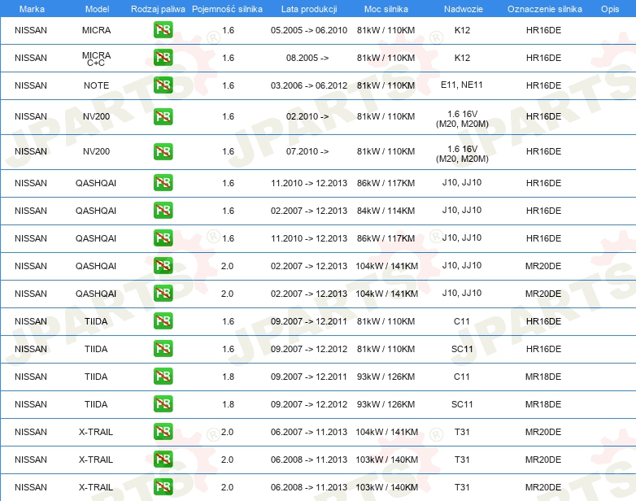The height and width of the screenshot is (501, 636).
Task: Click T31 in the X-TRAIL 06.2007 row
Action: [x=462, y=432]
